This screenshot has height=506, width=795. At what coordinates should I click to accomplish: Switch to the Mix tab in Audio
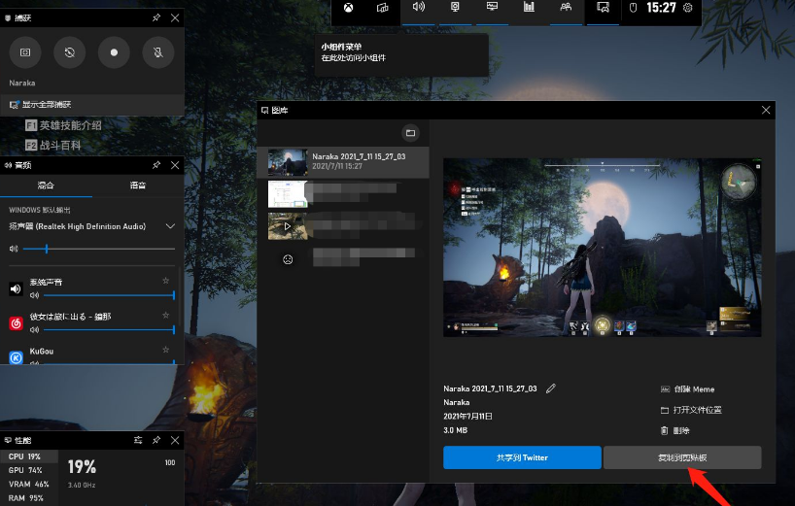coord(46,186)
